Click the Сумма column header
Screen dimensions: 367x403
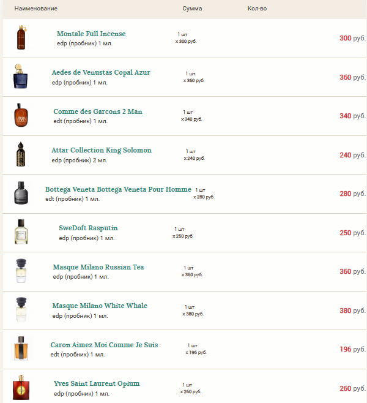[192, 9]
